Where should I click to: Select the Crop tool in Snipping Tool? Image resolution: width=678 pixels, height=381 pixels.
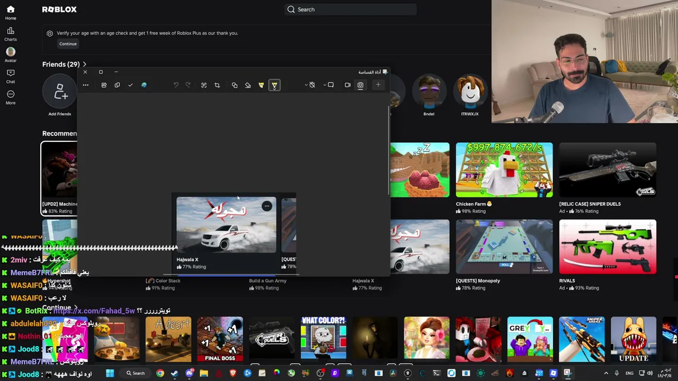coord(217,85)
